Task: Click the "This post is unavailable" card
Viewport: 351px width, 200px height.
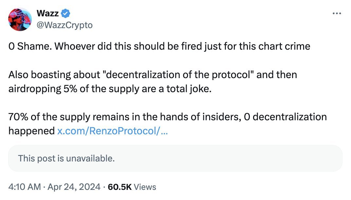Action: pyautogui.click(x=175, y=158)
